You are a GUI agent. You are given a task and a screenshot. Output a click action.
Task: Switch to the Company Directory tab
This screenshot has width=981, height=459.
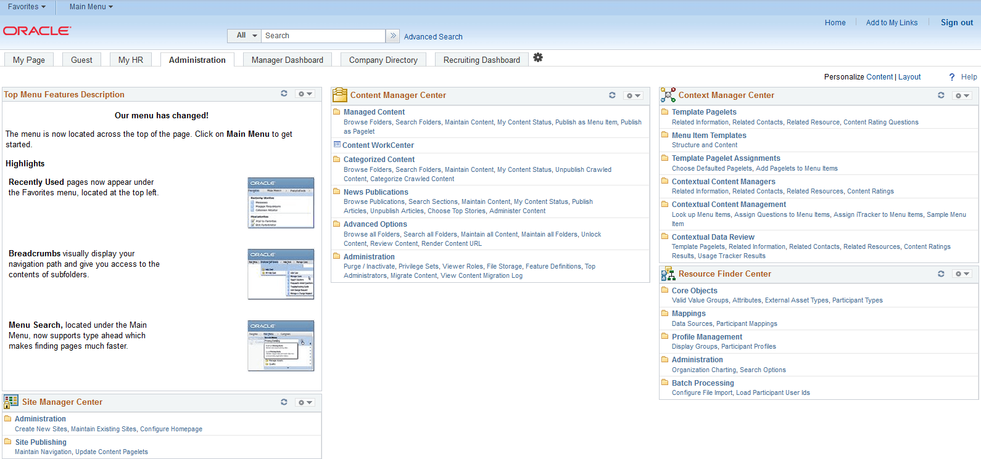(383, 60)
